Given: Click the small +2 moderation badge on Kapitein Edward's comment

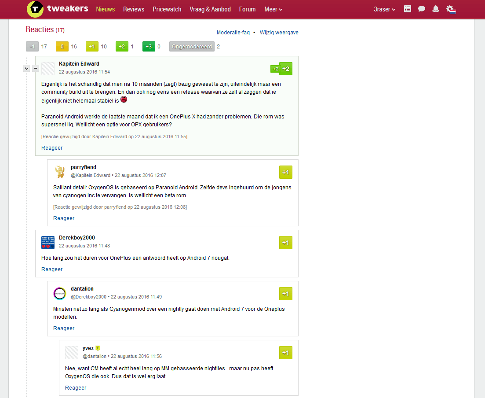Looking at the screenshot, I should coord(275,69).
